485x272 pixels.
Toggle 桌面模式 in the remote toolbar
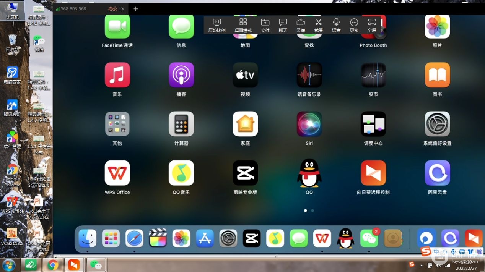(x=243, y=26)
